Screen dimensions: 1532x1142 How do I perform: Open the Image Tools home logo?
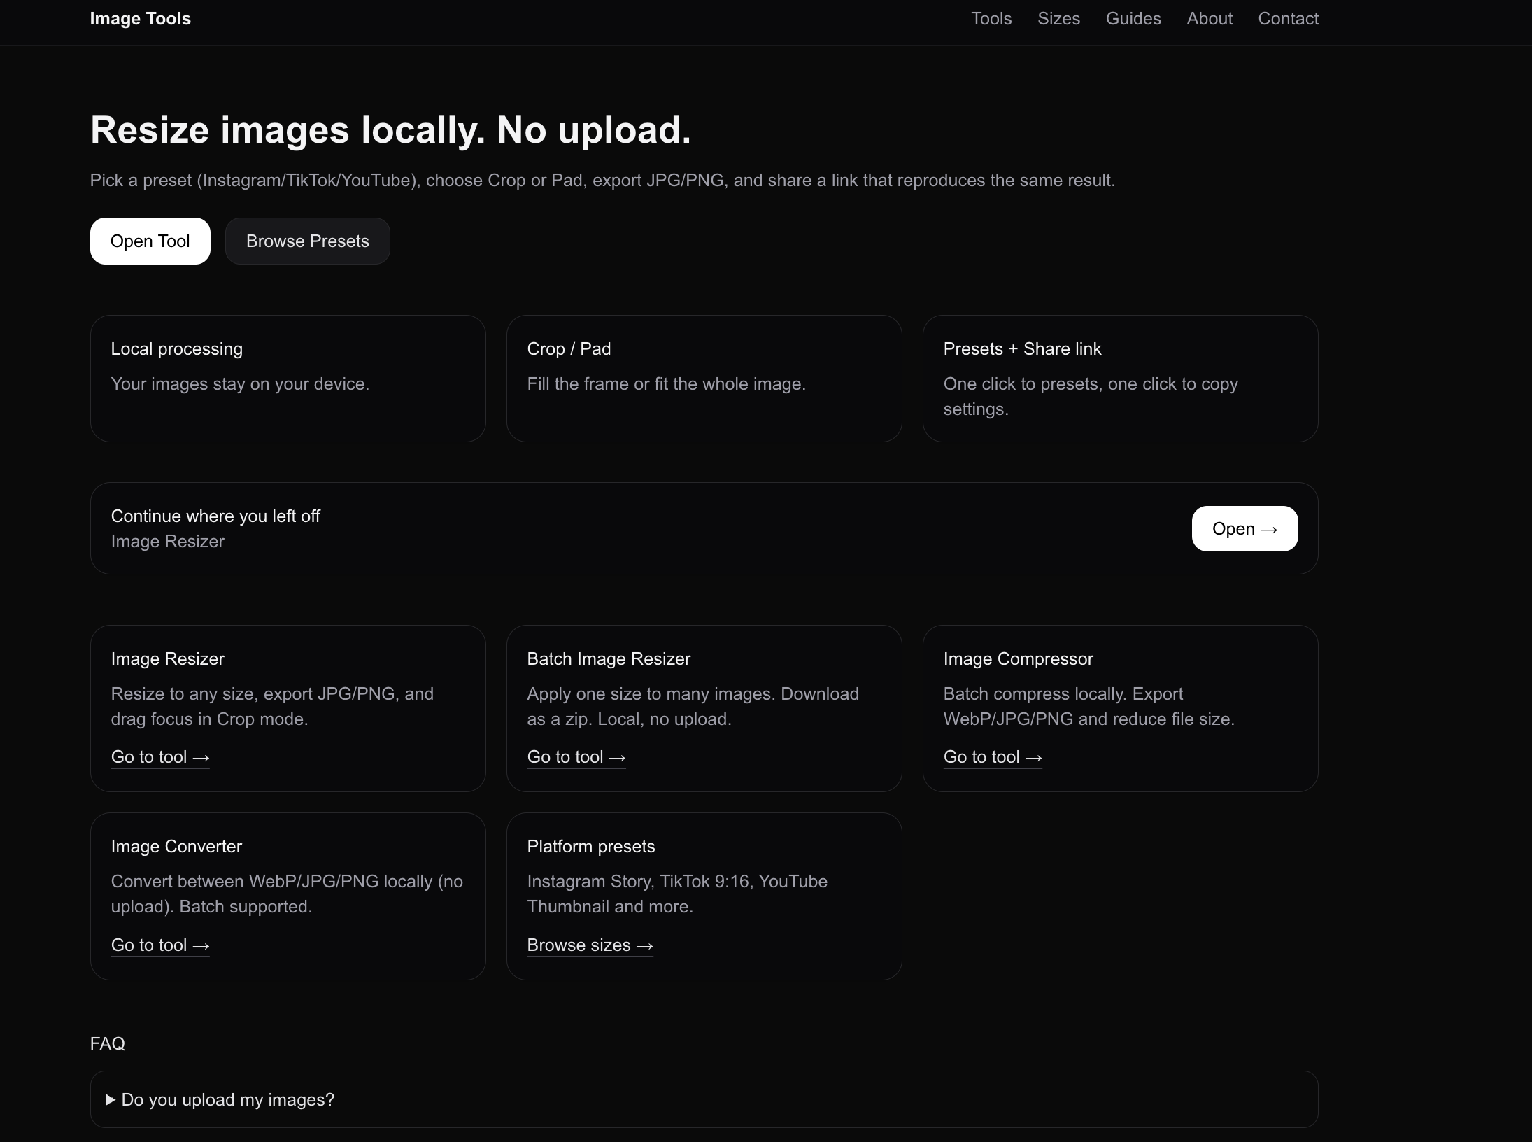click(x=140, y=19)
